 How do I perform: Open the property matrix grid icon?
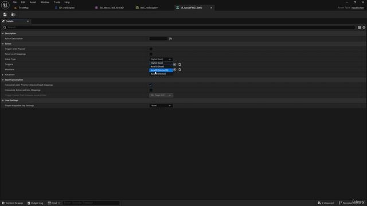(360, 27)
